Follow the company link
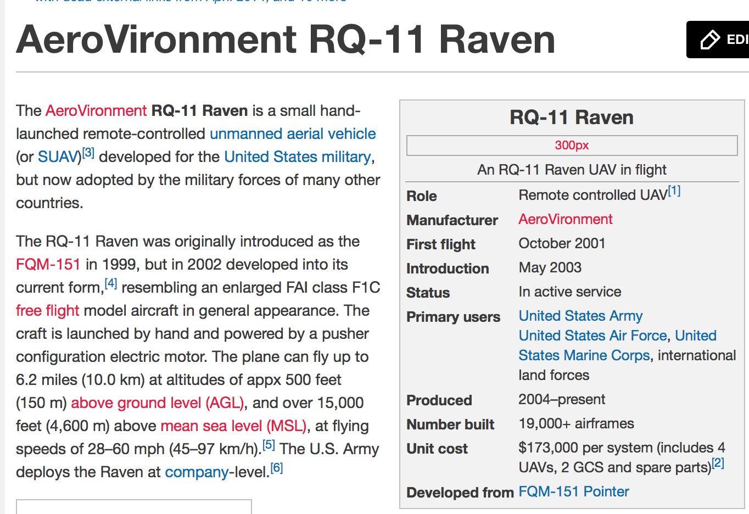Screen dimensions: 749x514 (x=197, y=472)
